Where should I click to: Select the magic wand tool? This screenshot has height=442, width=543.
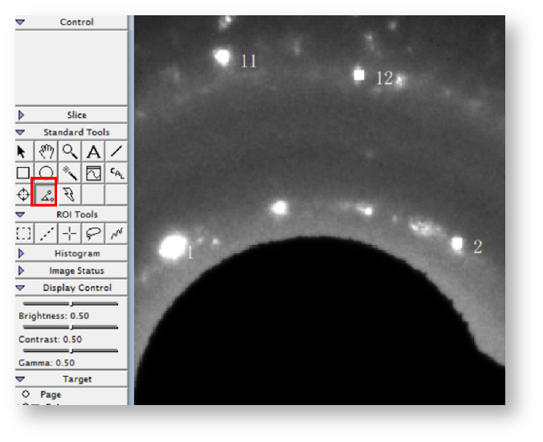coord(70,172)
